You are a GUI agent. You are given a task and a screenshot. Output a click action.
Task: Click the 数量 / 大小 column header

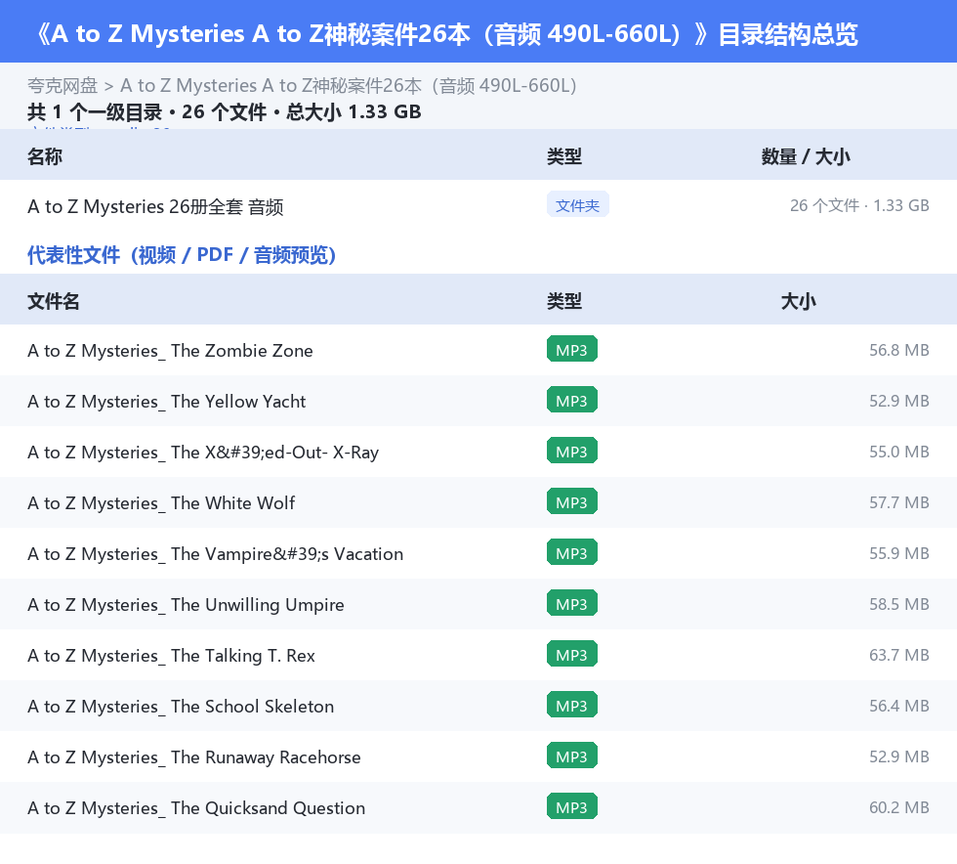point(806,156)
